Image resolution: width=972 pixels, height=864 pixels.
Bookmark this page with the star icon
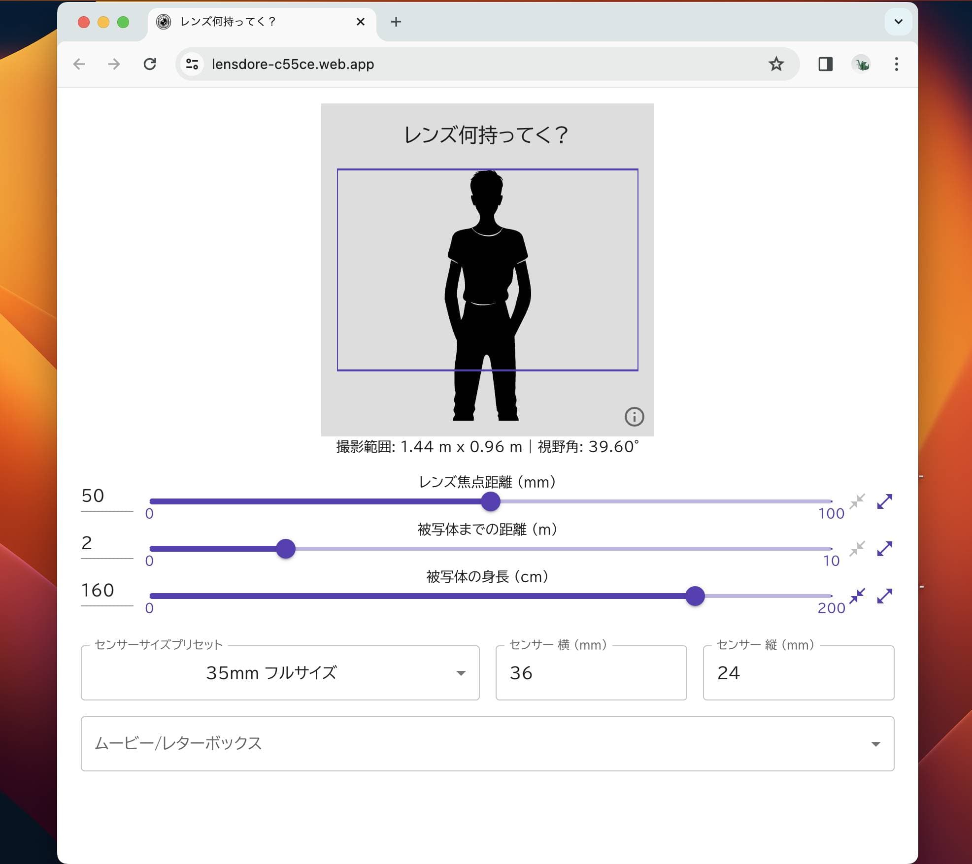[x=776, y=64]
